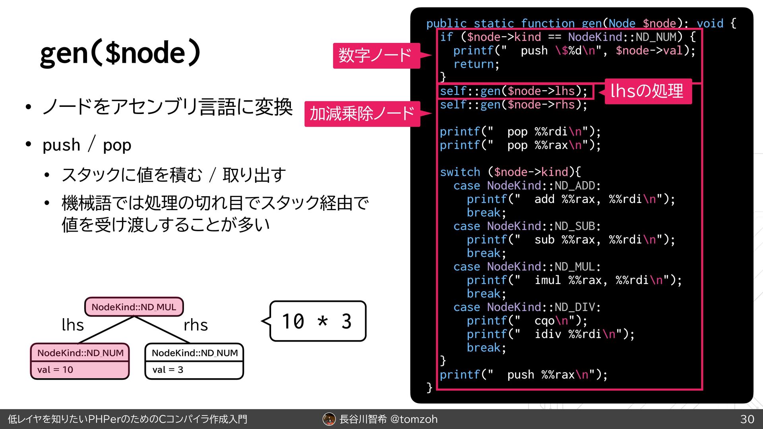Click the push / pop bullet point
763x429 pixels.
[87, 145]
